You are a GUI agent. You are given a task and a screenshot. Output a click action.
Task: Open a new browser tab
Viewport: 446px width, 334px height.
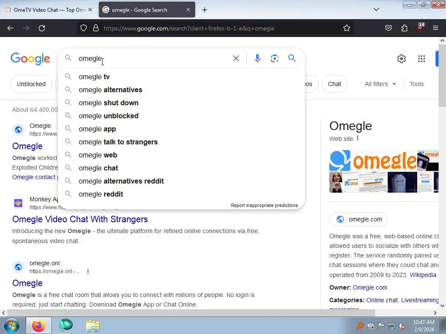click(205, 10)
